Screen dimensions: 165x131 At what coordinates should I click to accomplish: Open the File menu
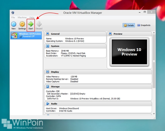(13, 17)
